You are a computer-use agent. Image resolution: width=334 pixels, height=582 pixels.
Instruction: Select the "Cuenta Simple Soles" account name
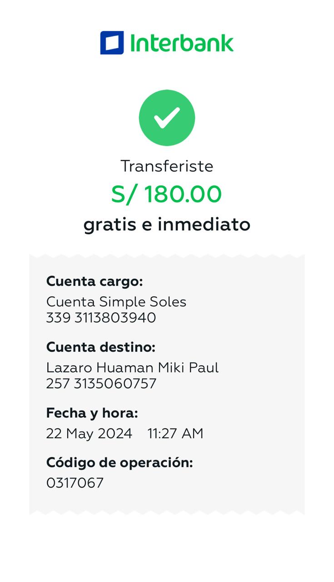tap(116, 302)
